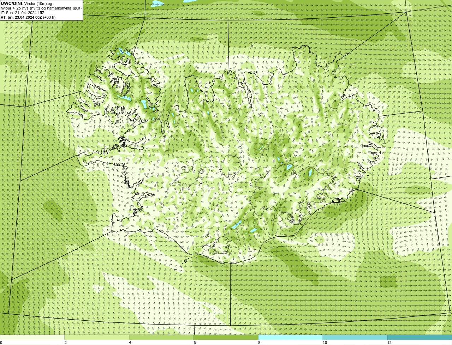Click the '4' scale label
Image resolution: width=452 pixels, height=345 pixels.
click(x=130, y=343)
